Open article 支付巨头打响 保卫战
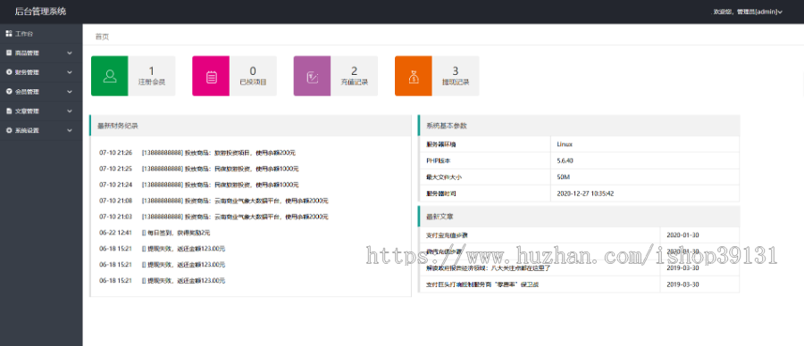This screenshot has width=804, height=346. point(482,284)
